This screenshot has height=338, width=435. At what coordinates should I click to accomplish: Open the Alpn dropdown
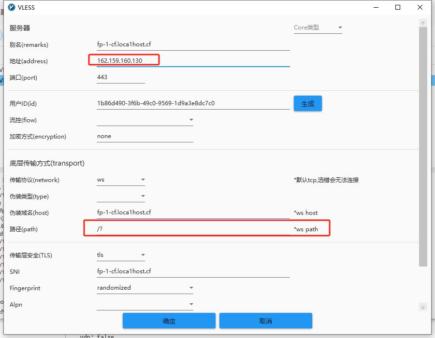pyautogui.click(x=145, y=304)
